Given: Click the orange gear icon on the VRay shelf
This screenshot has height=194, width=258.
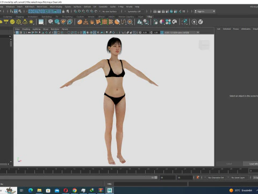Looking at the screenshot, I should click(x=130, y=22).
